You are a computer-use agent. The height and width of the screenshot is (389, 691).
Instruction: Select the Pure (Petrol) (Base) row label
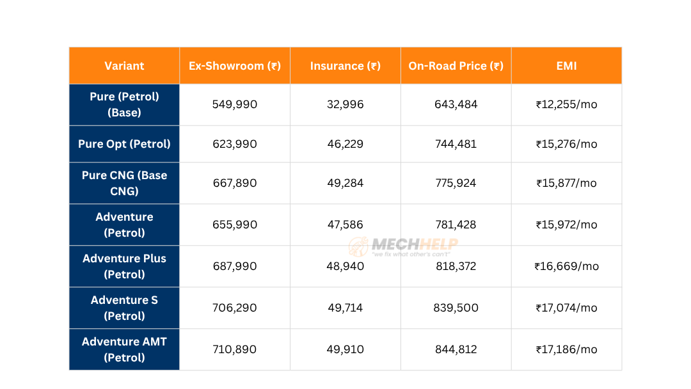coord(124,104)
